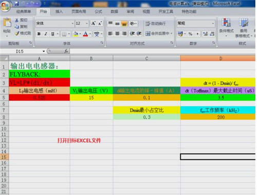Image resolution: width=257 pixels, height=195 pixels.
Task: Open font name dropdown (宋体)
Action: (72, 23)
